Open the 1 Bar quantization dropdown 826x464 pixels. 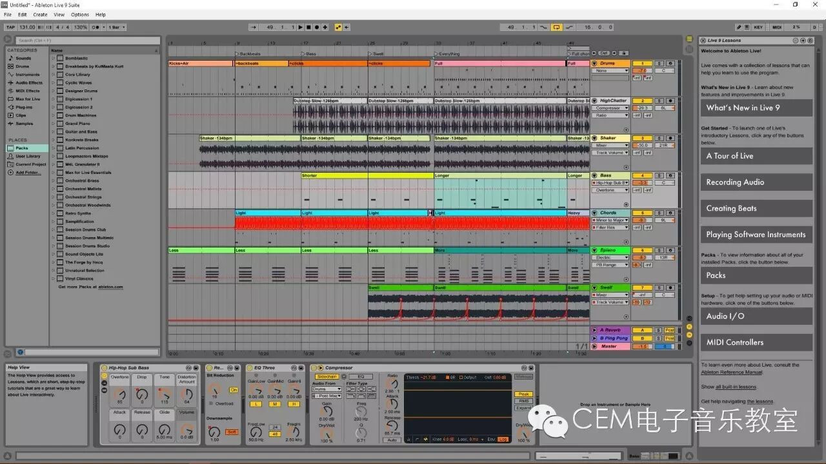click(116, 27)
